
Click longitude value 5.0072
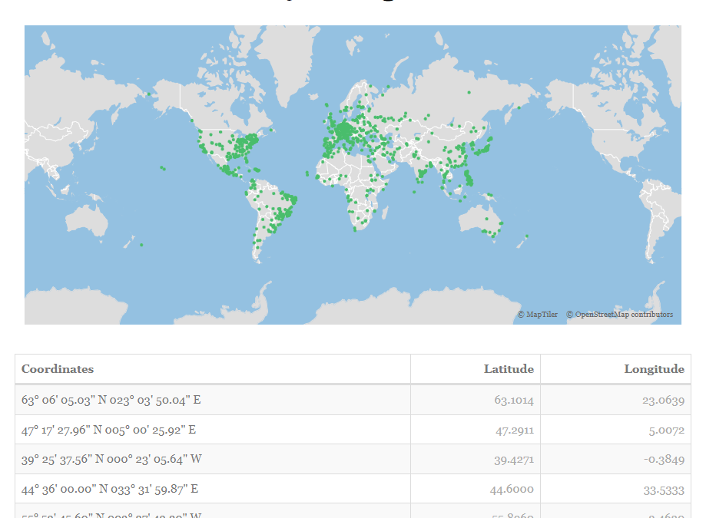click(666, 431)
